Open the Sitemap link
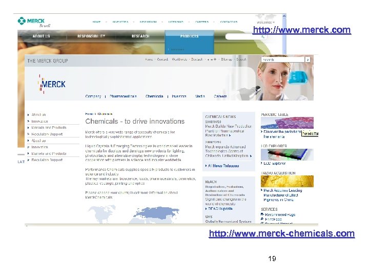Viewport: 369px width, 277px height. click(227, 60)
